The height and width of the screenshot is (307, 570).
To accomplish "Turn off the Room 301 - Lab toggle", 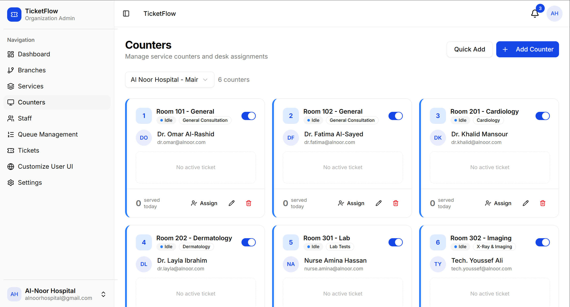I will pos(395,242).
